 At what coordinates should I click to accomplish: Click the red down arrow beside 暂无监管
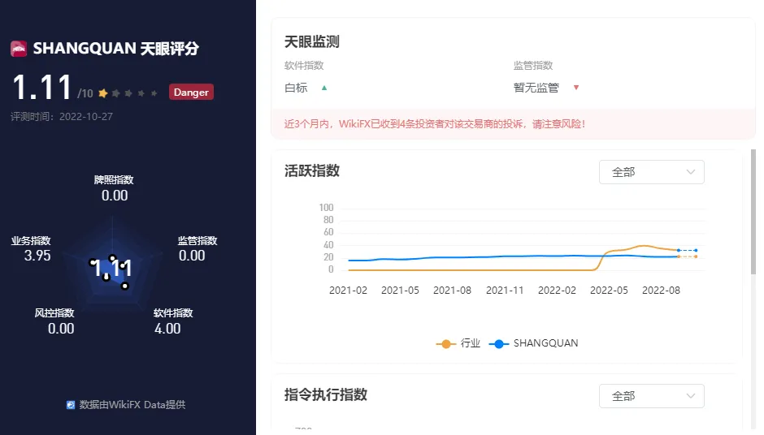[x=576, y=88]
